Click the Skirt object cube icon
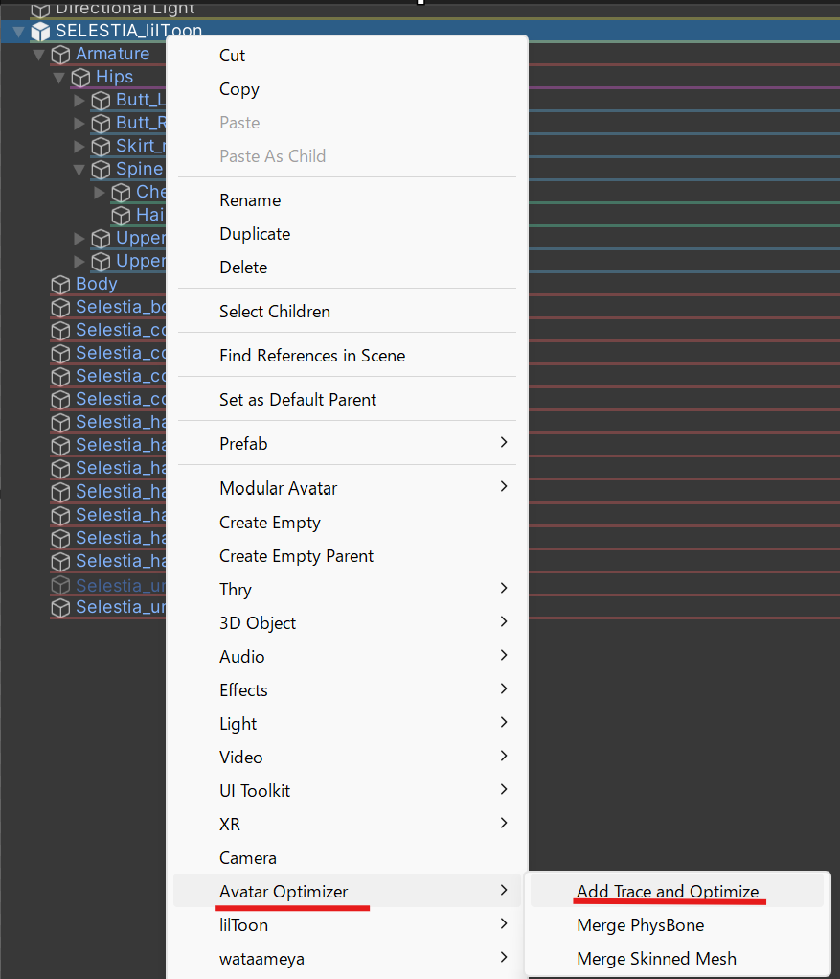This screenshot has width=840, height=979. pyautogui.click(x=101, y=147)
